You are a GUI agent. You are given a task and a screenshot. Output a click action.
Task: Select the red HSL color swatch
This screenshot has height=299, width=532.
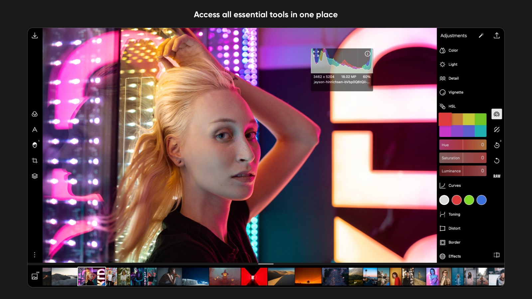445,120
